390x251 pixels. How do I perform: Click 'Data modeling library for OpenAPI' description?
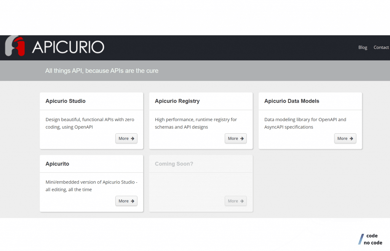(x=305, y=123)
